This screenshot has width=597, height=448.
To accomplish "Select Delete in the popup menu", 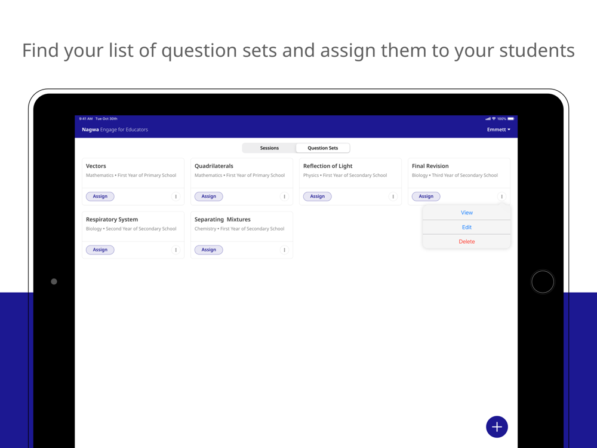I will (x=466, y=241).
